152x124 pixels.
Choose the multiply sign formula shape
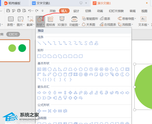[50, 111]
